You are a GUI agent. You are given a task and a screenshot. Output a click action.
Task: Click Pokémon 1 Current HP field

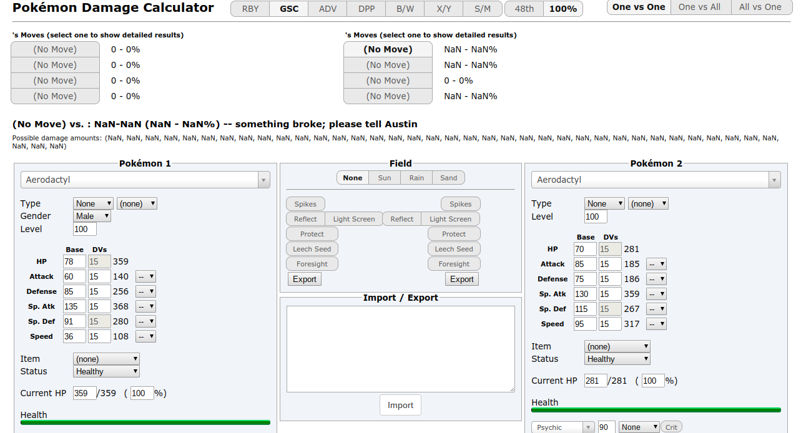pyautogui.click(x=85, y=393)
